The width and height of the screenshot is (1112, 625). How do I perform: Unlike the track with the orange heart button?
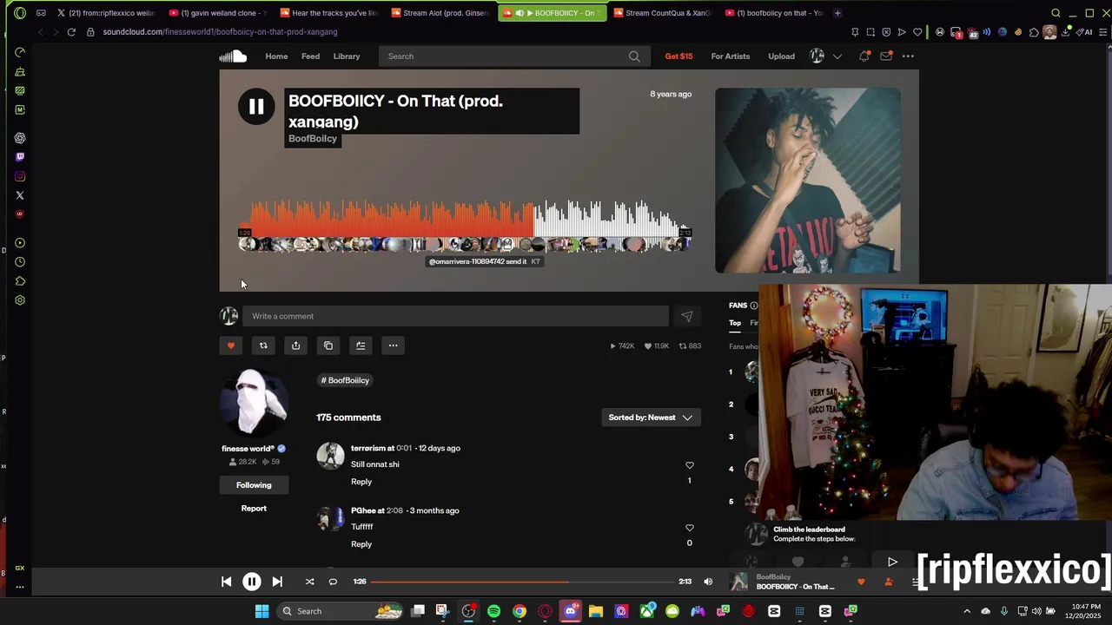(231, 345)
